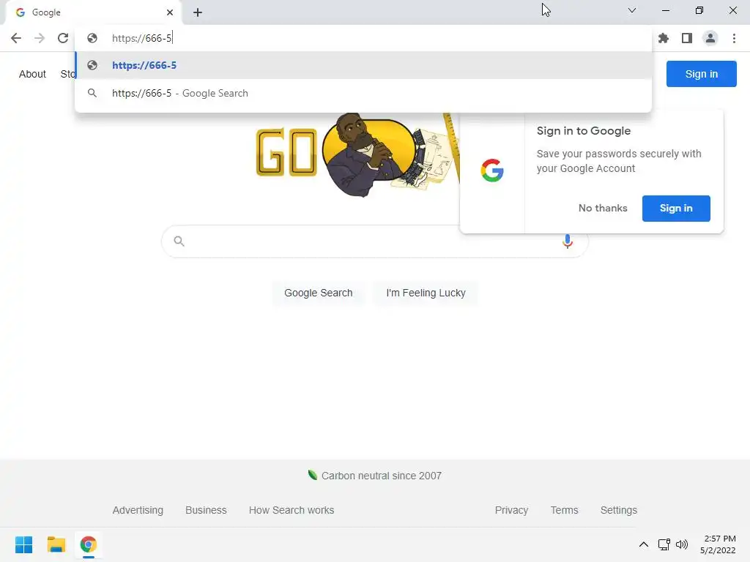
Task: Open the Chrome extensions puzzle icon
Action: click(664, 38)
